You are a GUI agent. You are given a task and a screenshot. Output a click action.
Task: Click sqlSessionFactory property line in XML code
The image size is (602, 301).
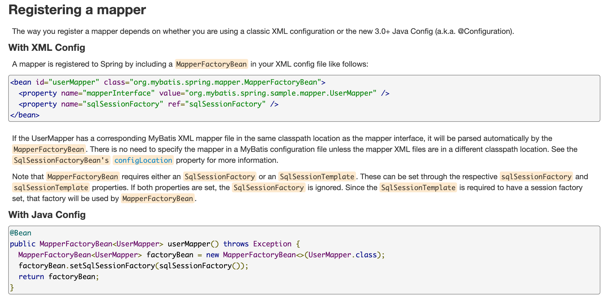tap(148, 104)
